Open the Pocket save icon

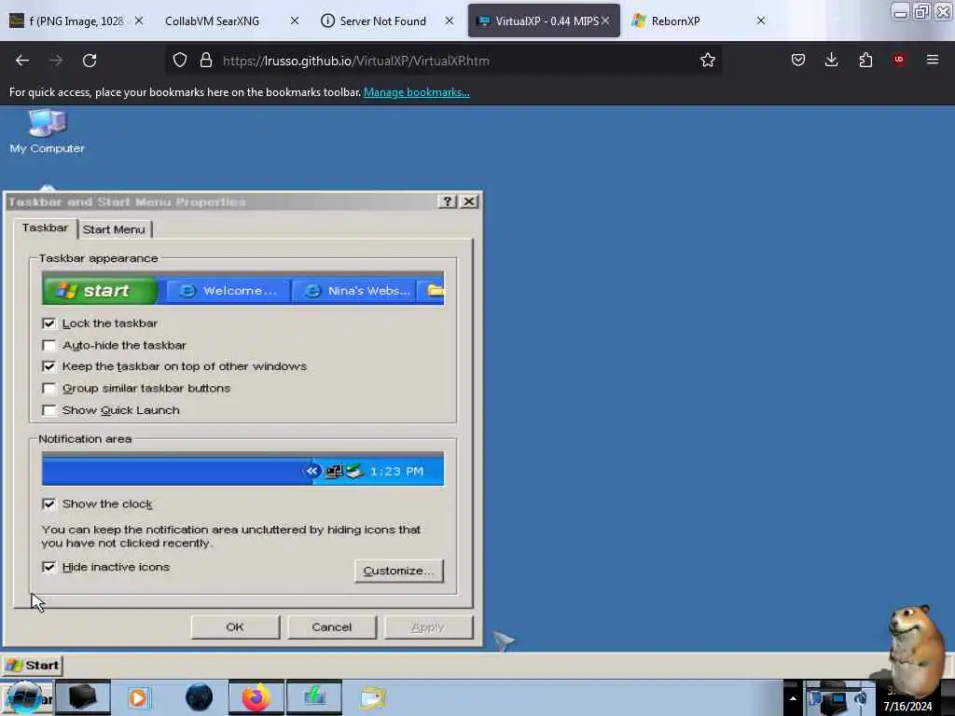pos(798,60)
